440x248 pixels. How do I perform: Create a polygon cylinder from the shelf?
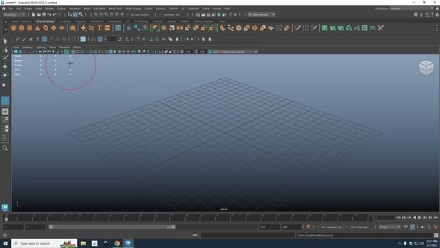coord(30,28)
